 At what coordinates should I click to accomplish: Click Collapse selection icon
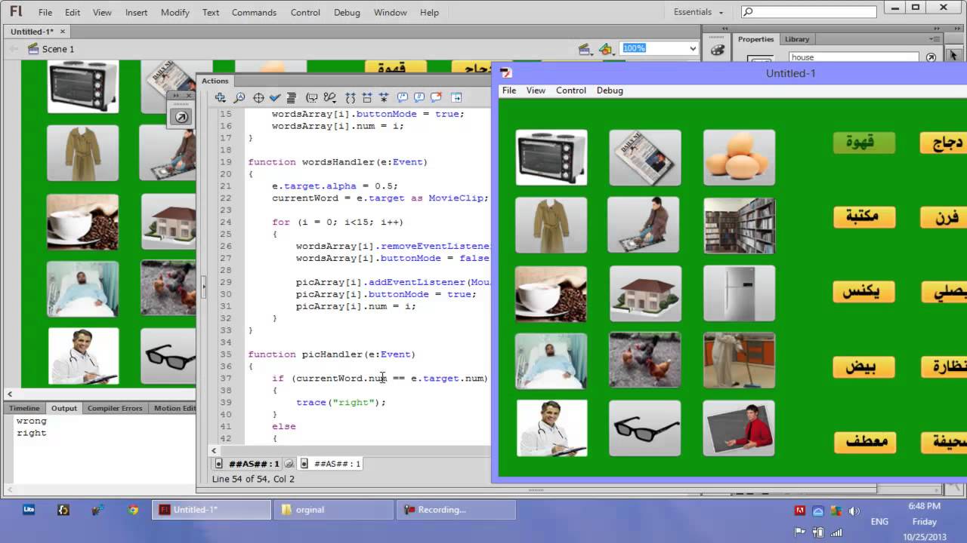pos(367,97)
